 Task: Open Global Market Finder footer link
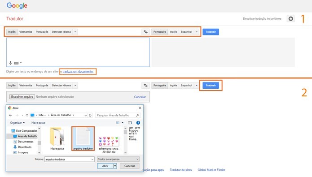click(211, 170)
